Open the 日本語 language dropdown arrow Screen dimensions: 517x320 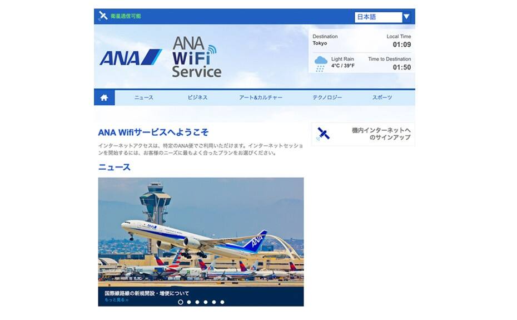[x=406, y=17]
